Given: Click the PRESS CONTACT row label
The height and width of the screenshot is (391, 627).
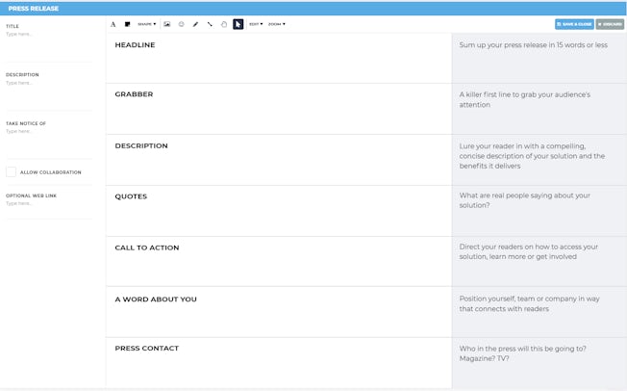Looking at the screenshot, I should (x=147, y=348).
